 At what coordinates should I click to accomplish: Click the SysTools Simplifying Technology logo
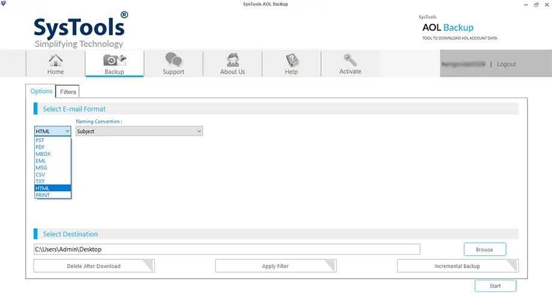80,30
